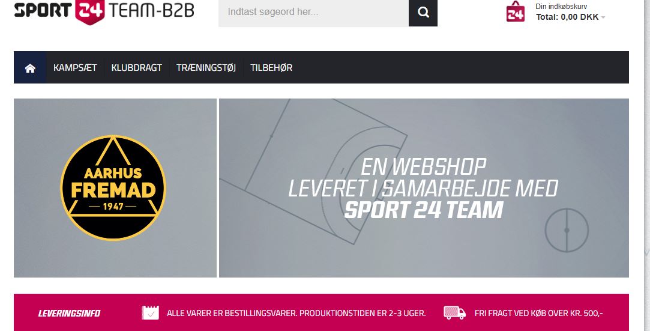The height and width of the screenshot is (331, 650).
Task: Select the TRÆNINGSTØJ menu item
Action: 206,68
